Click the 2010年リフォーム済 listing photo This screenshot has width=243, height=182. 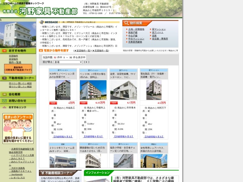(x=63, y=161)
